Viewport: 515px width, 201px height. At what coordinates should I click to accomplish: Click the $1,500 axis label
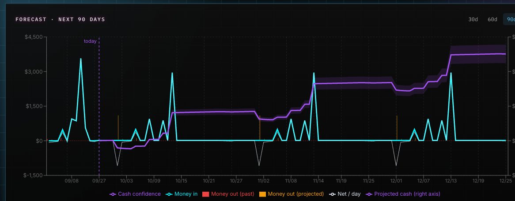click(34, 106)
